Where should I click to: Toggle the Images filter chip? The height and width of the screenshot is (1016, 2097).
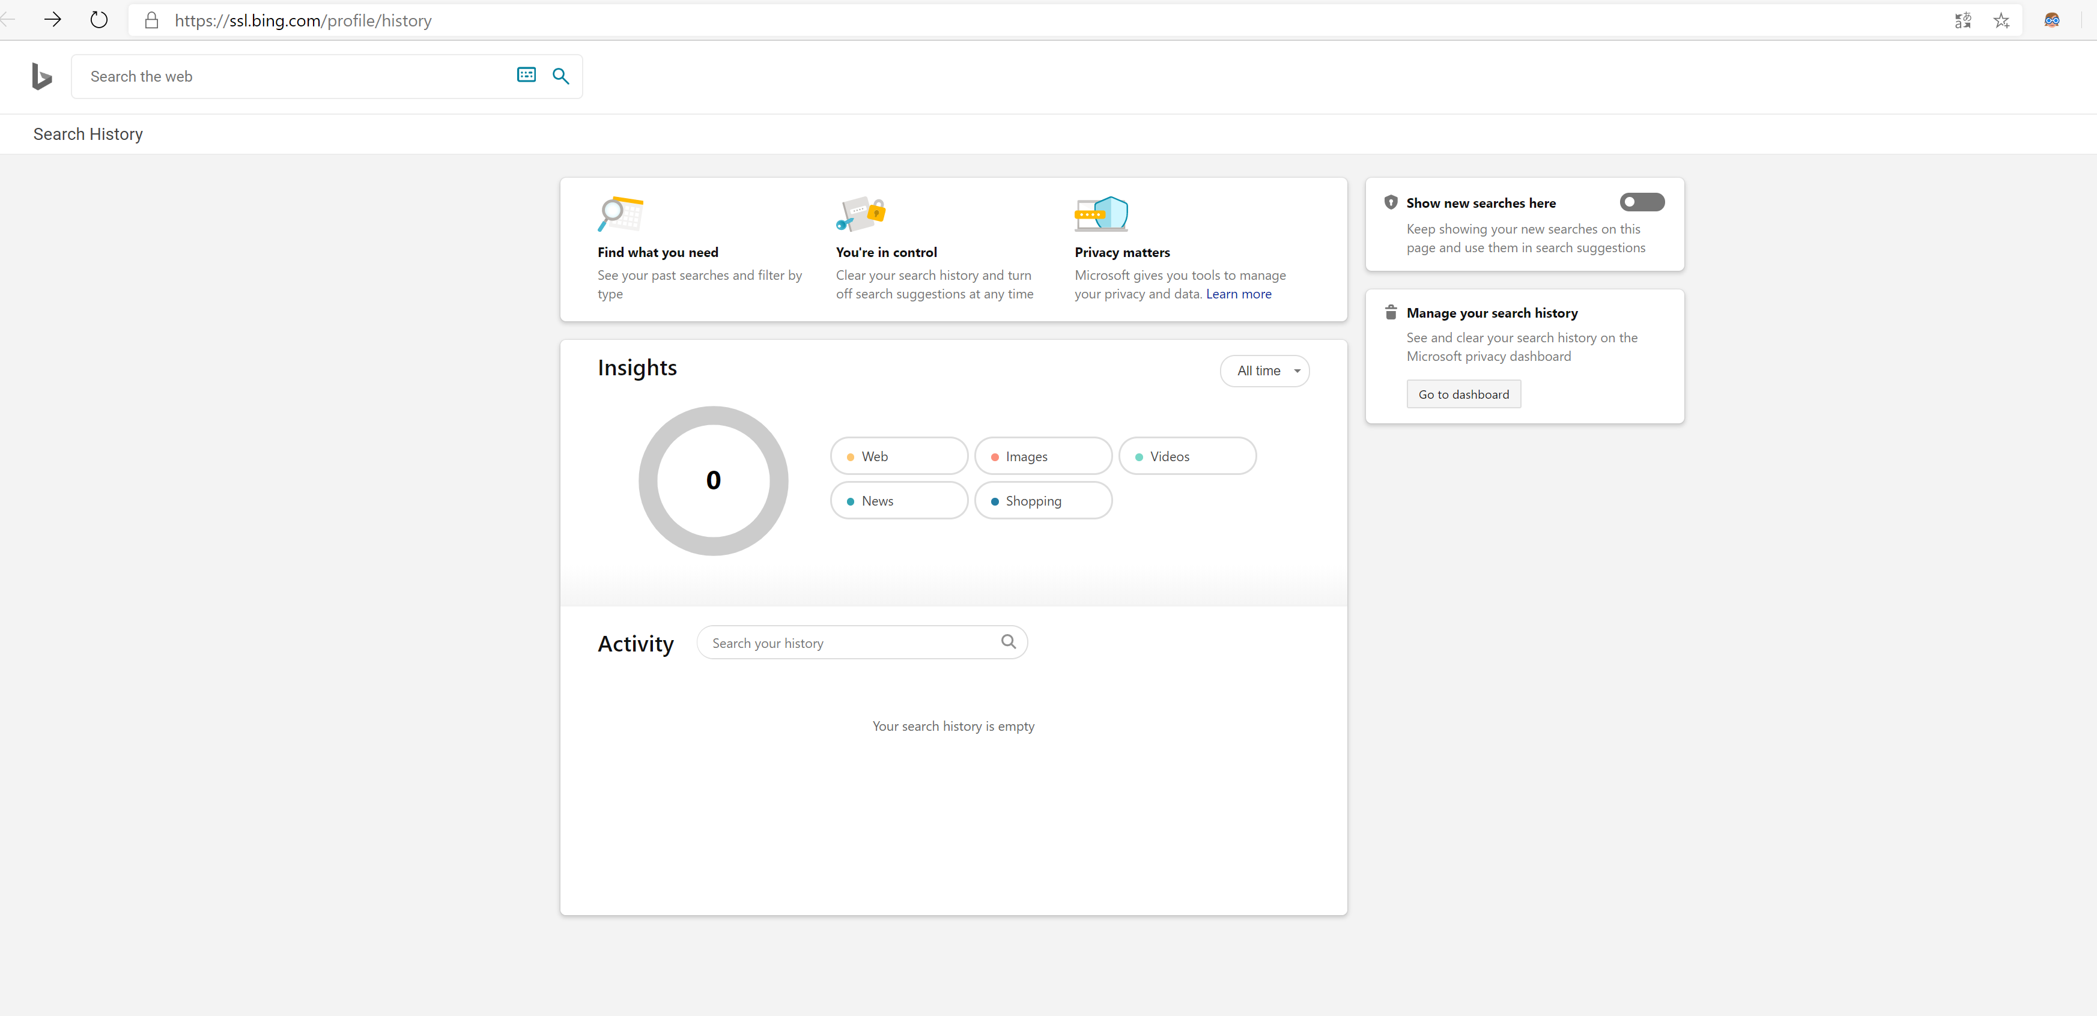pos(1042,456)
